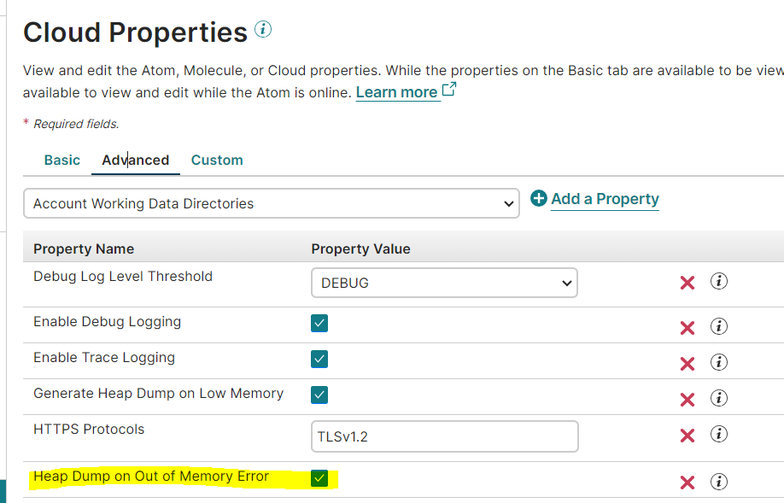This screenshot has width=784, height=503.
Task: Click the Add a Property link
Action: (605, 199)
